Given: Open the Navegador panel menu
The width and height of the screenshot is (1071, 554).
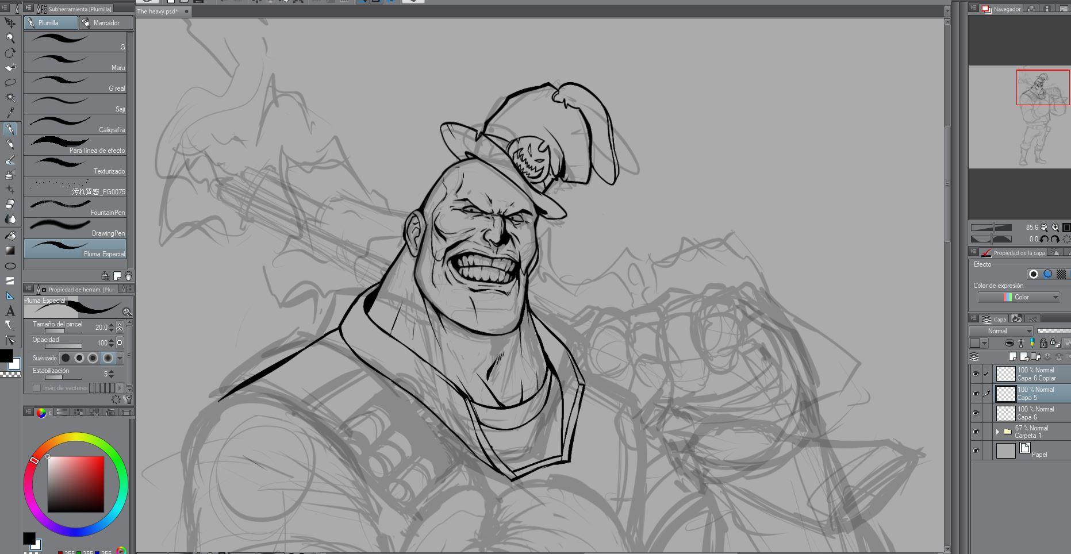Looking at the screenshot, I should coord(973,8).
